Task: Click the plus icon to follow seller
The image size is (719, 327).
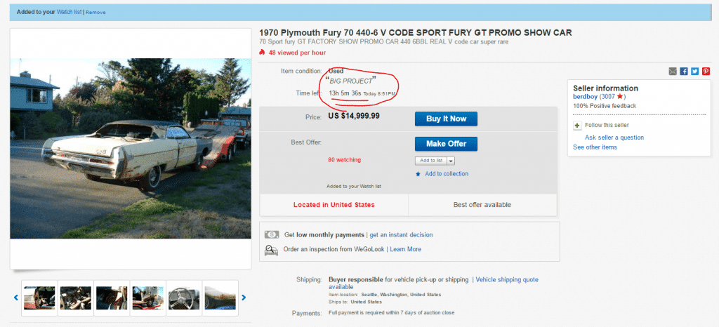Action: [x=578, y=126]
